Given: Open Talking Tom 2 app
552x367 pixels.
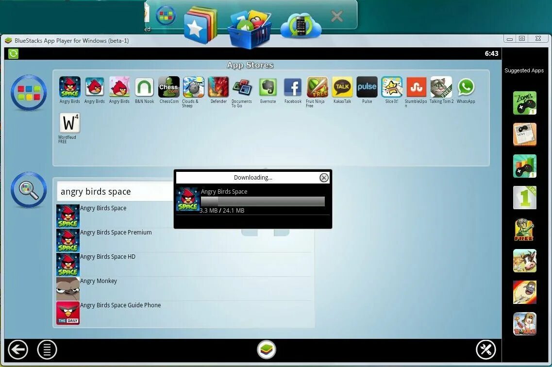Looking at the screenshot, I should click(x=441, y=87).
